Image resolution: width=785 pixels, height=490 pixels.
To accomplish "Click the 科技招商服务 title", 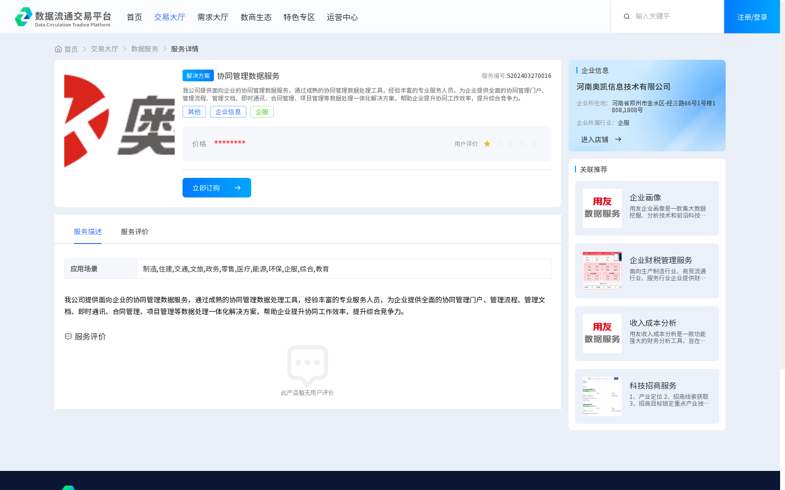I will coord(653,386).
